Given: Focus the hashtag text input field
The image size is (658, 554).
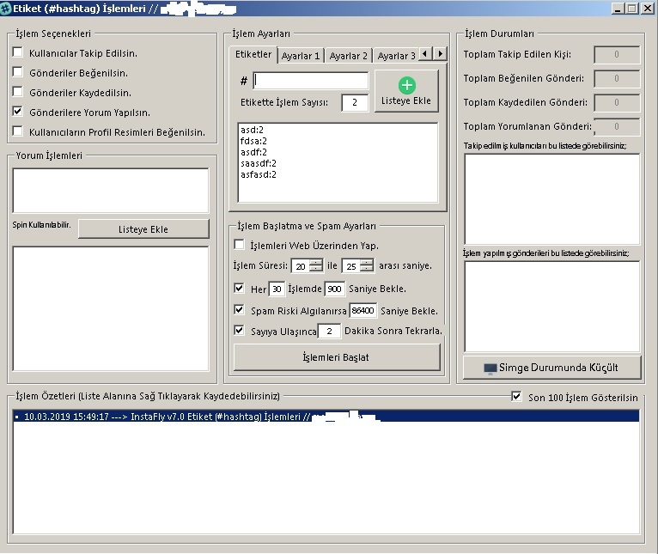Looking at the screenshot, I should click(x=311, y=81).
